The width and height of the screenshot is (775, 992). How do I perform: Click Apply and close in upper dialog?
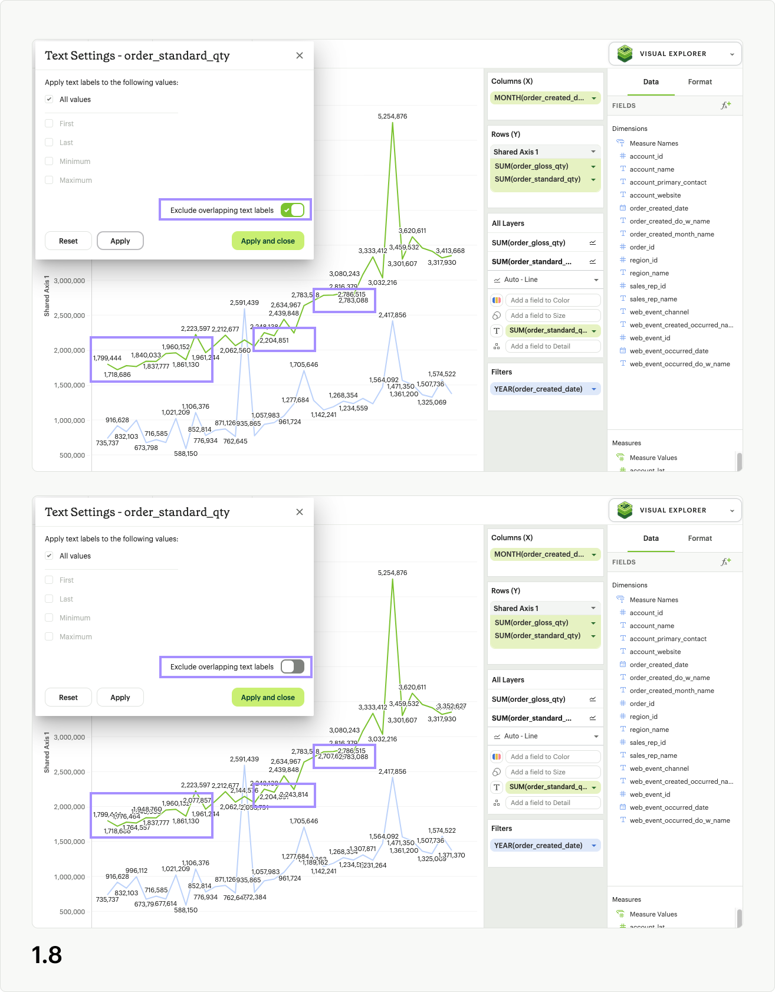268,241
